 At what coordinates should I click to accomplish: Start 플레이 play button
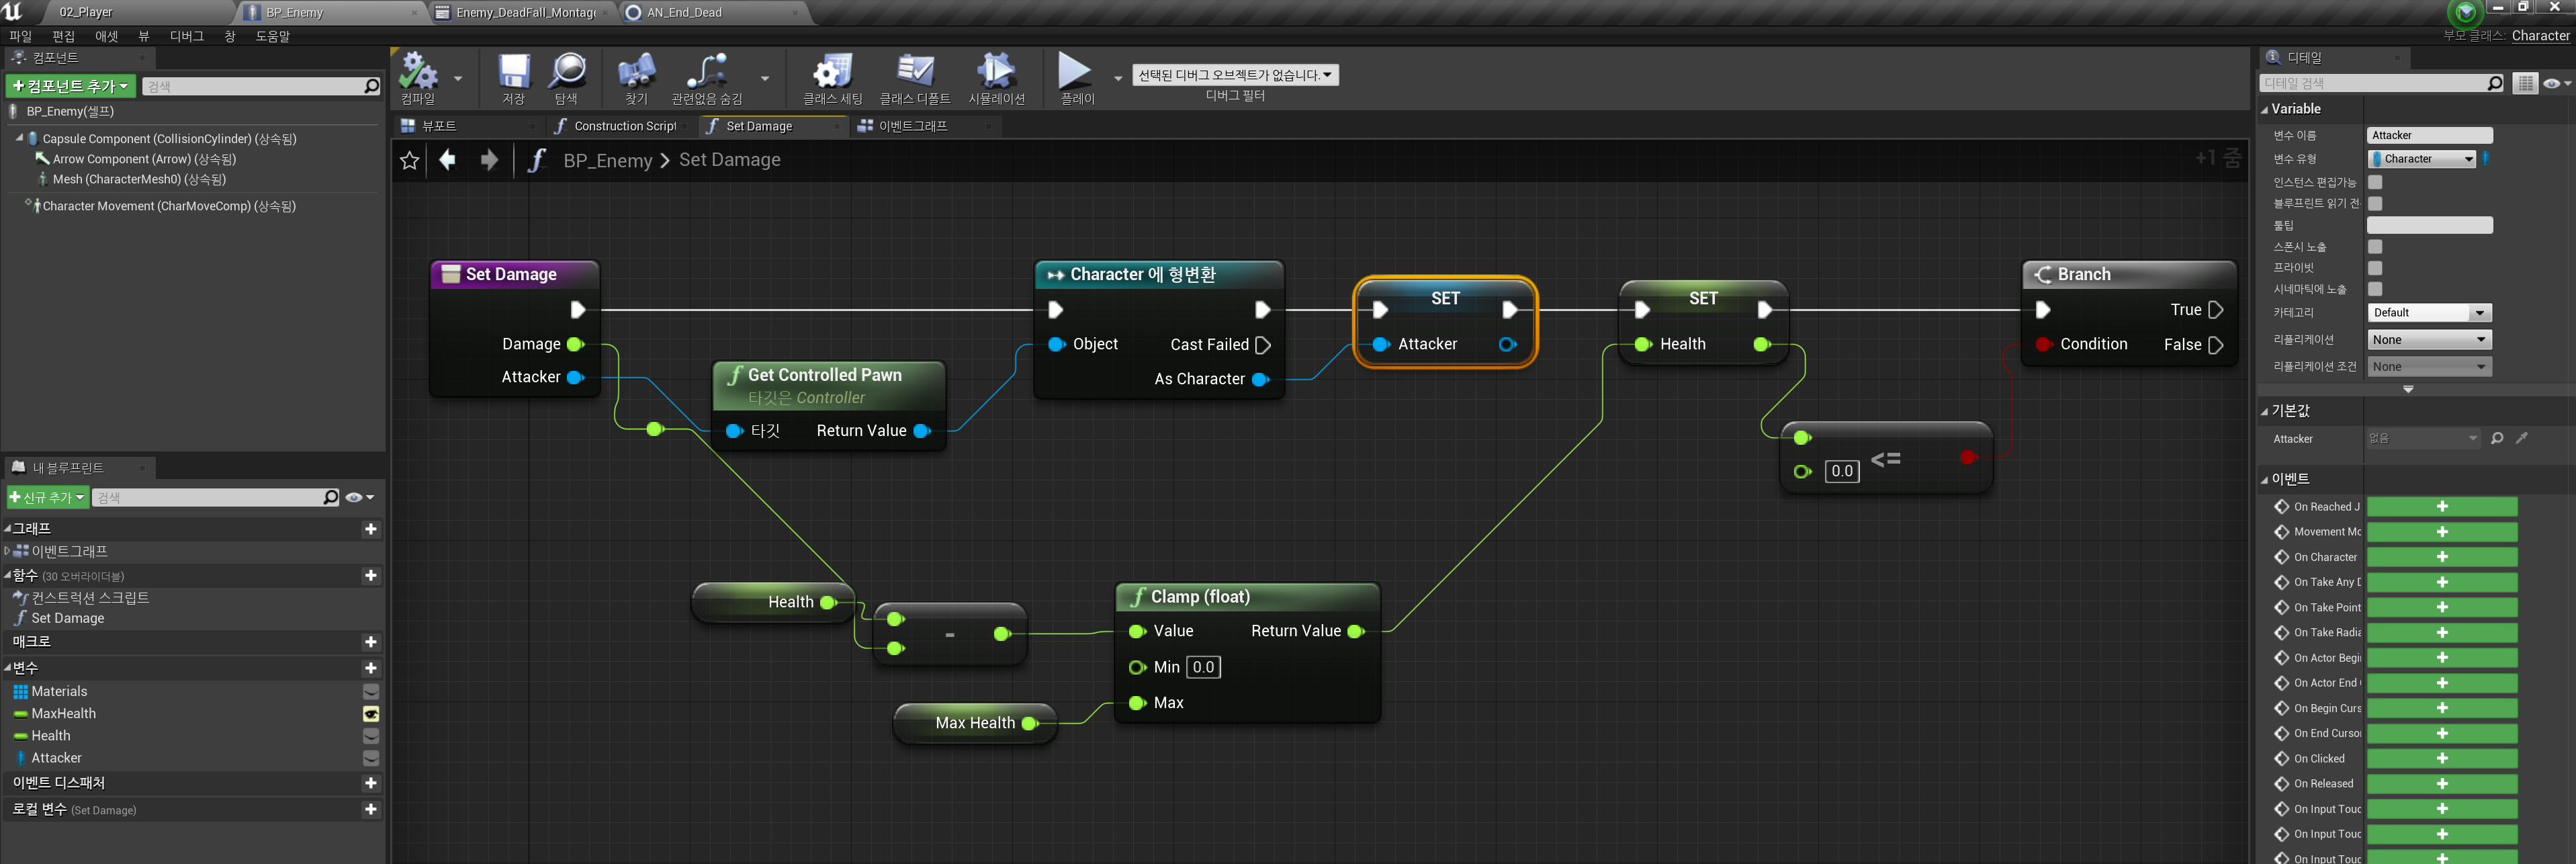point(1076,77)
